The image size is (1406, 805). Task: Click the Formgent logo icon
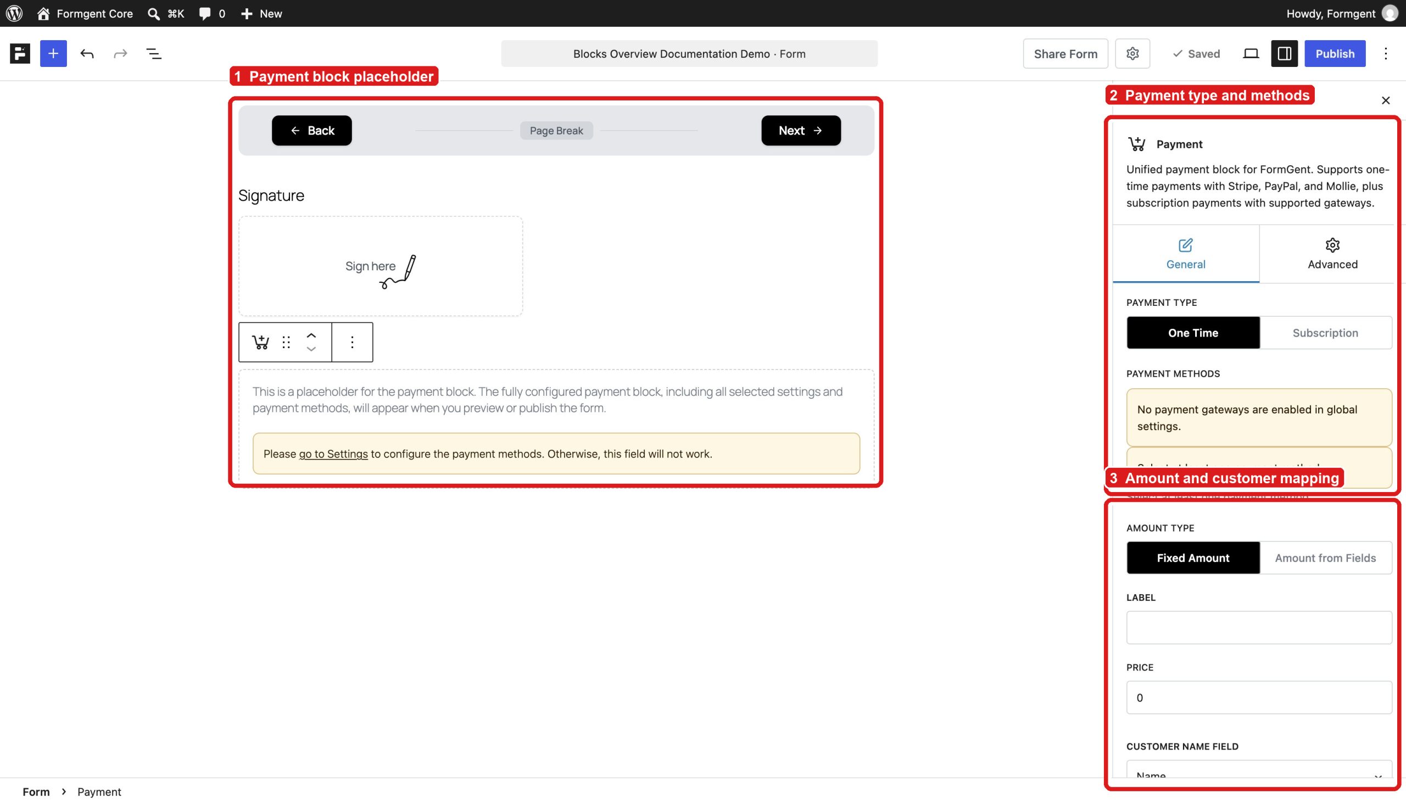[x=20, y=54]
